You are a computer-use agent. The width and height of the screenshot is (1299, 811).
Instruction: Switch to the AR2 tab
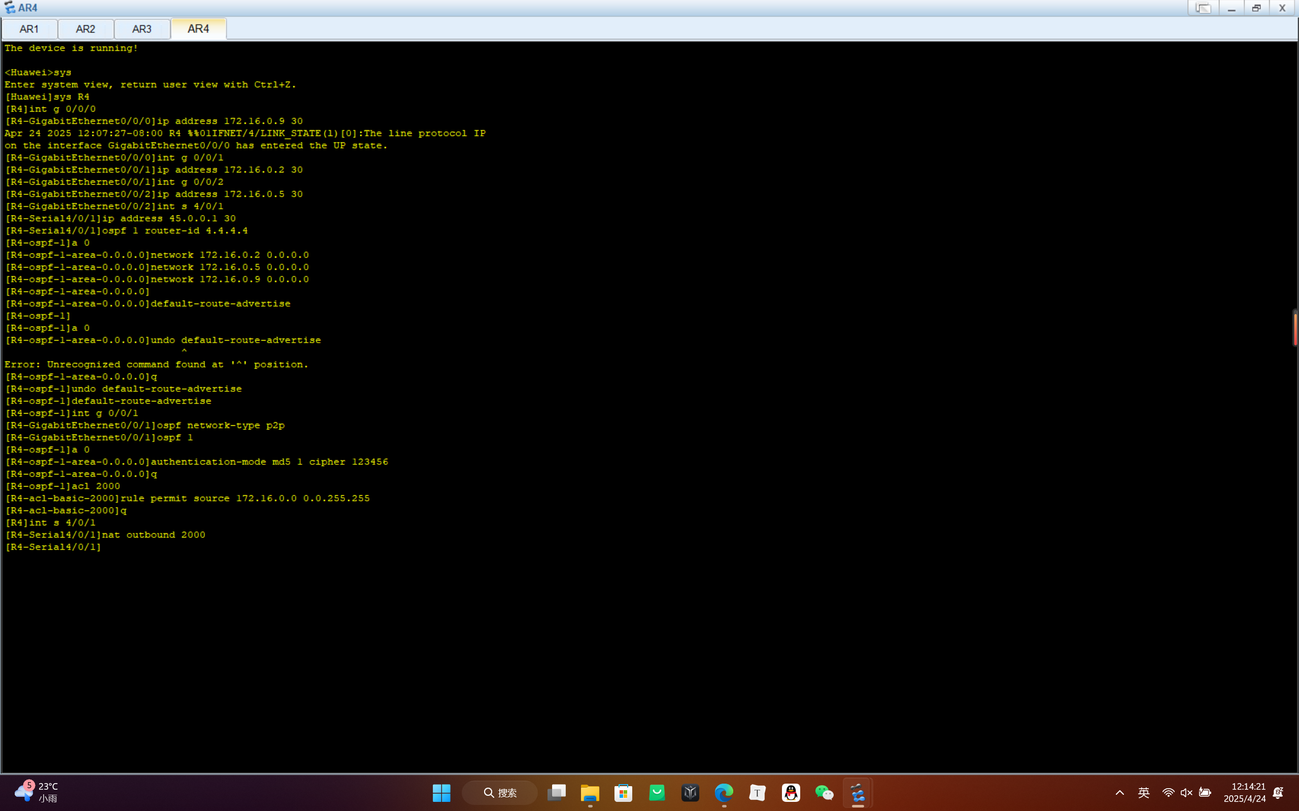(85, 29)
